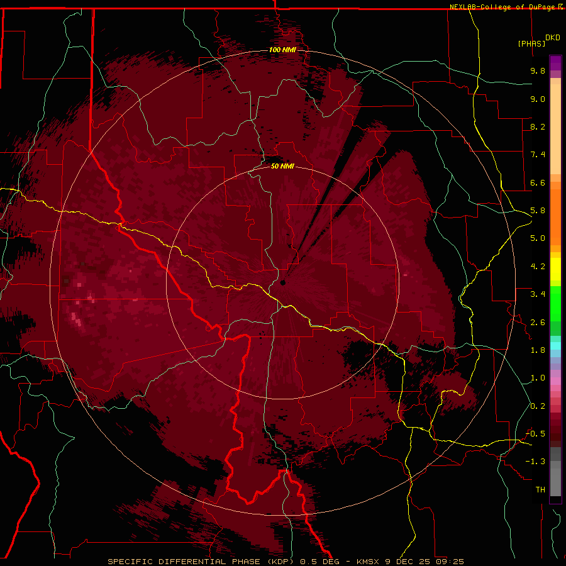Screen dimensions: 566x566
Task: Select the 7.4 legend value
Action: point(538,155)
